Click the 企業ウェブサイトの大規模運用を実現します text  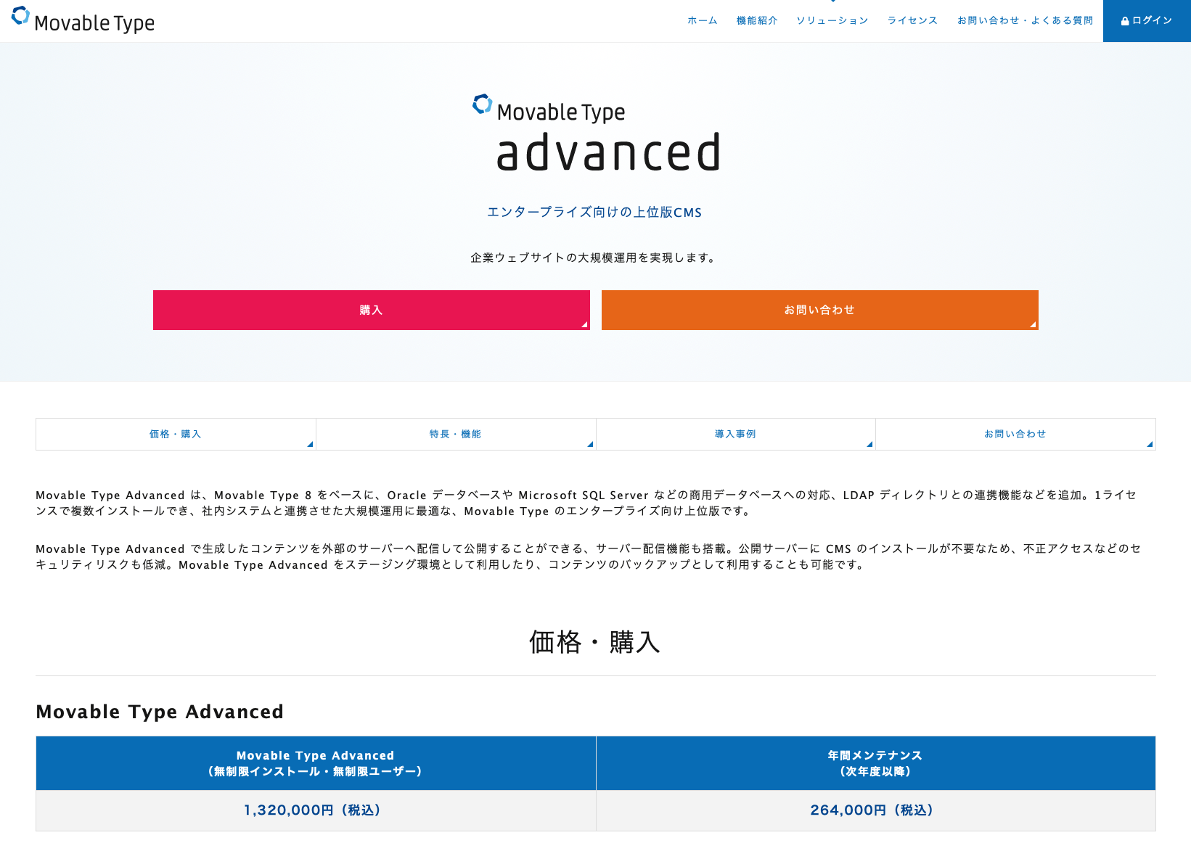(594, 258)
